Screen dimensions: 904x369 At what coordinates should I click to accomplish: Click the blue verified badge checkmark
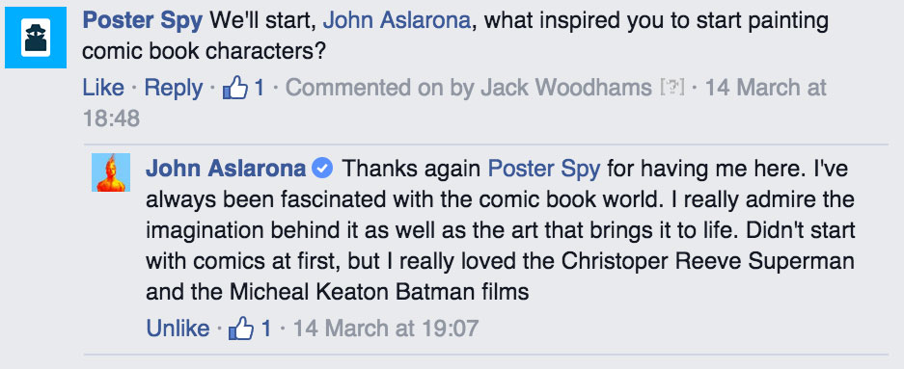point(322,170)
